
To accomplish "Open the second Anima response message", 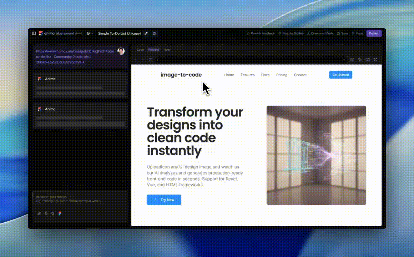I will coord(80,115).
